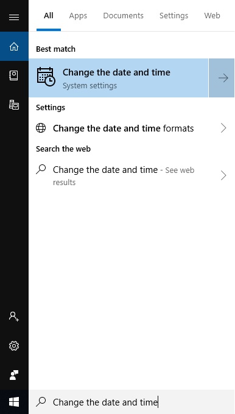Open the Devices icon in the sidebar
This screenshot has width=235, height=414.
14,105
